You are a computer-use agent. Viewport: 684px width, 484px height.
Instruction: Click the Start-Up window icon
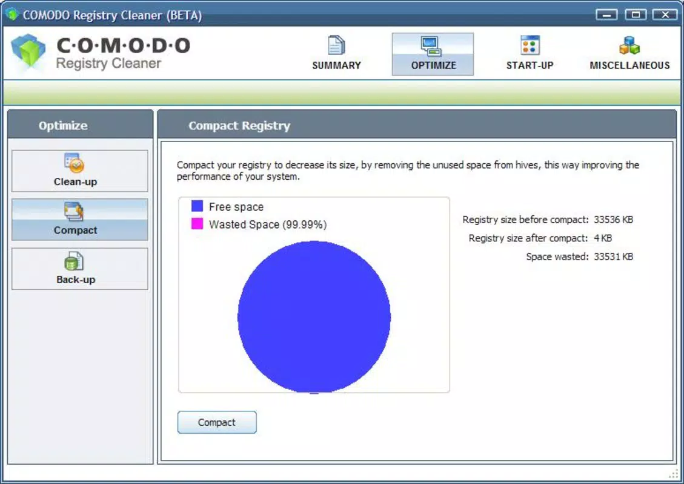(x=530, y=45)
